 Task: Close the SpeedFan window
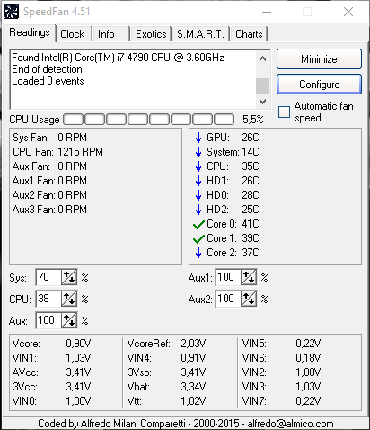point(348,12)
